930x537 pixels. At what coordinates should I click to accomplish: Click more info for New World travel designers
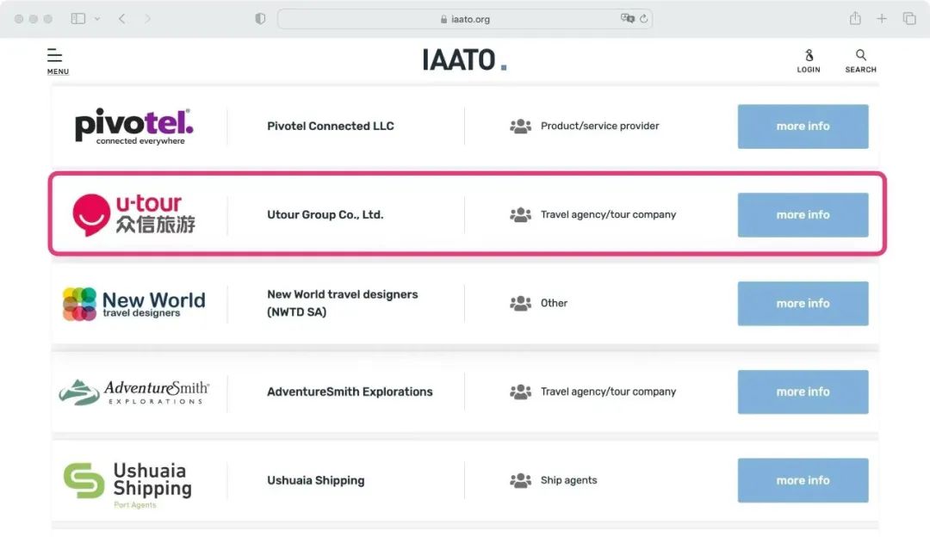click(803, 304)
